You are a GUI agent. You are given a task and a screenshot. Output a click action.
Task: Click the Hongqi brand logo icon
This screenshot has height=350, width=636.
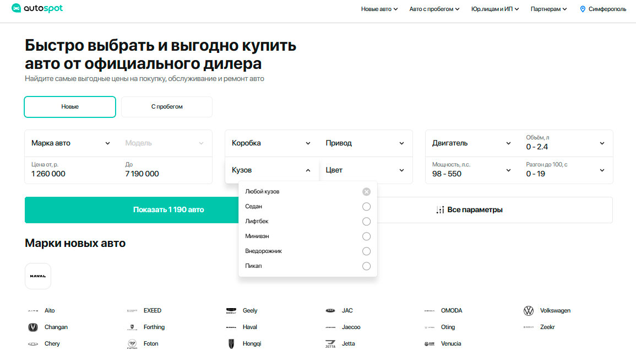(231, 344)
